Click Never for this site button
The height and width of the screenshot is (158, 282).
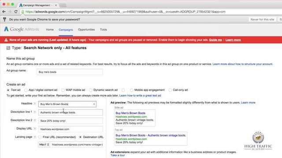coord(262,19)
